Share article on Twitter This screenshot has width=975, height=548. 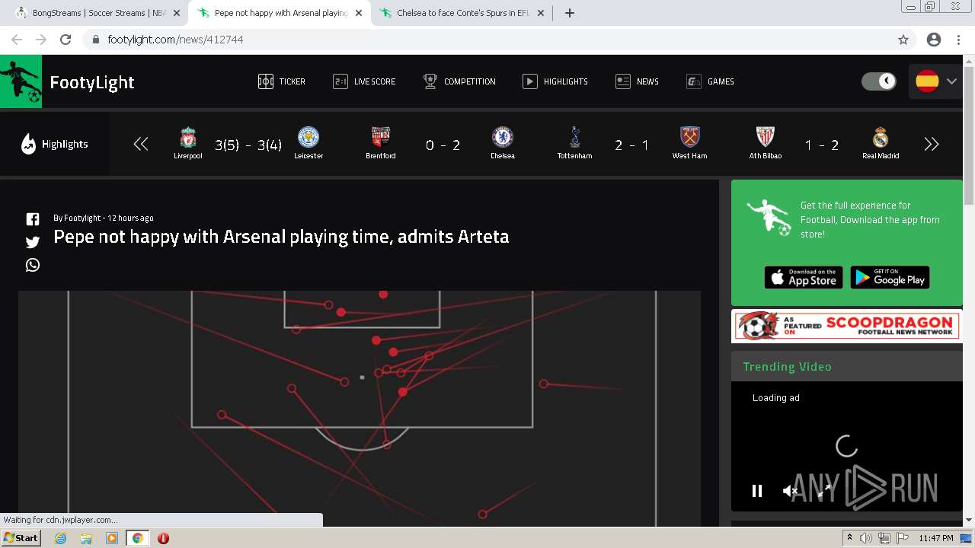point(33,242)
